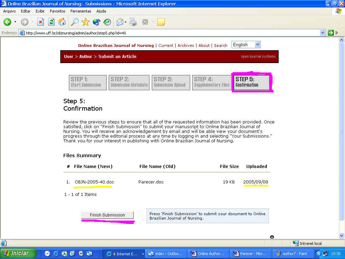Expand the English language dropdown
The height and width of the screenshot is (259, 345).
[x=257, y=45]
